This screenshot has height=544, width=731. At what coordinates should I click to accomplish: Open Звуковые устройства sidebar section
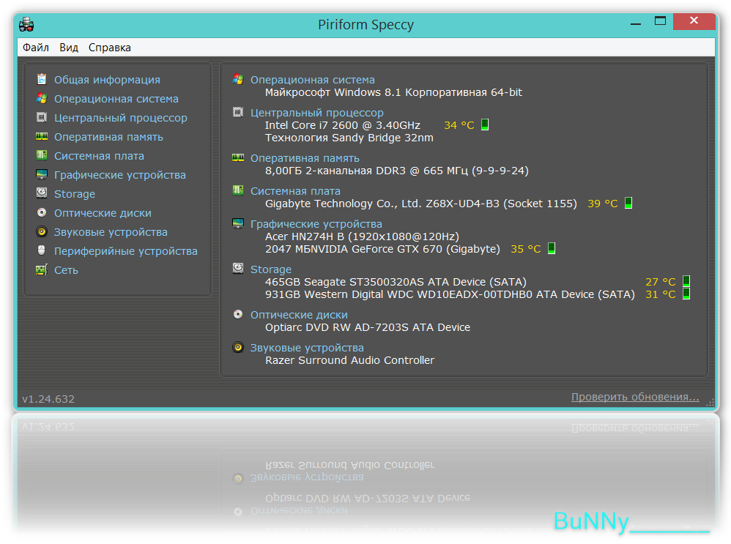pyautogui.click(x=111, y=232)
